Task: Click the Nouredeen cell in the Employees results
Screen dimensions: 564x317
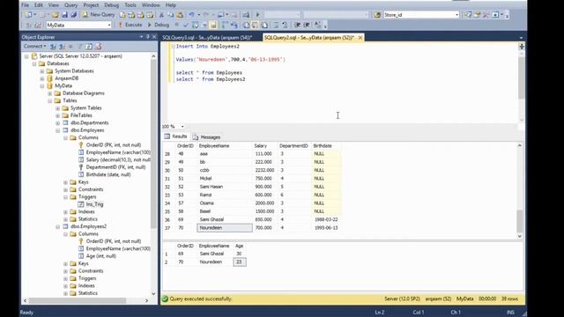Action: click(225, 228)
